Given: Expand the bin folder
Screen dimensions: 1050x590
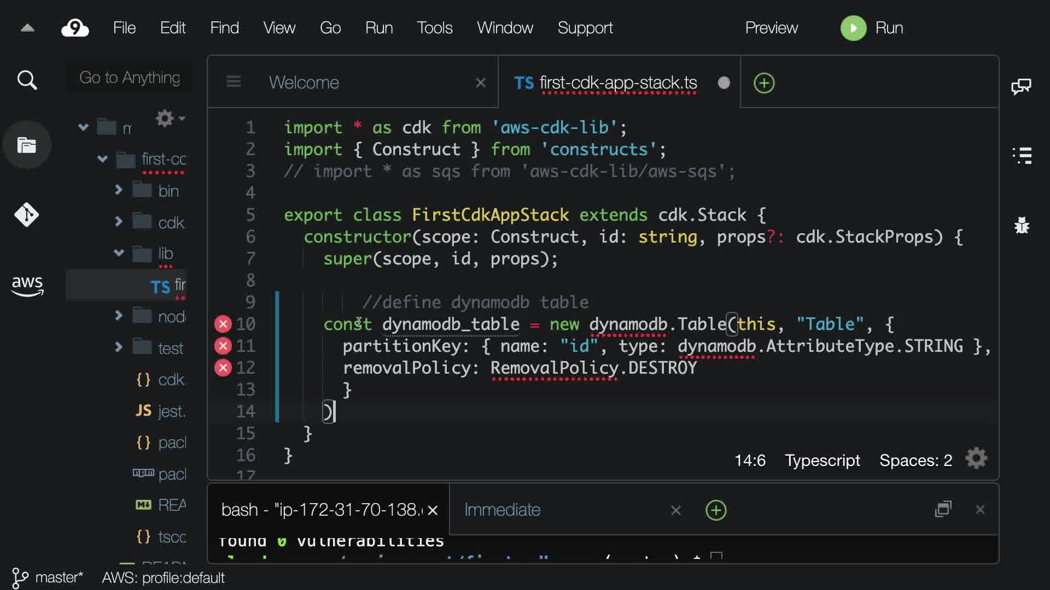Looking at the screenshot, I should click(119, 190).
